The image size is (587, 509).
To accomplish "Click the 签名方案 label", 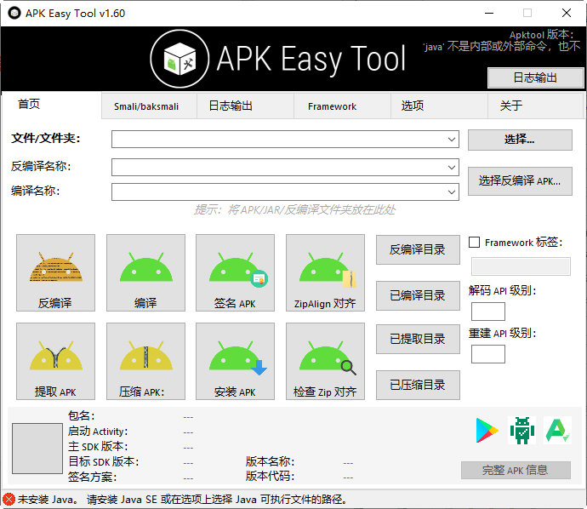I will click(x=92, y=477).
